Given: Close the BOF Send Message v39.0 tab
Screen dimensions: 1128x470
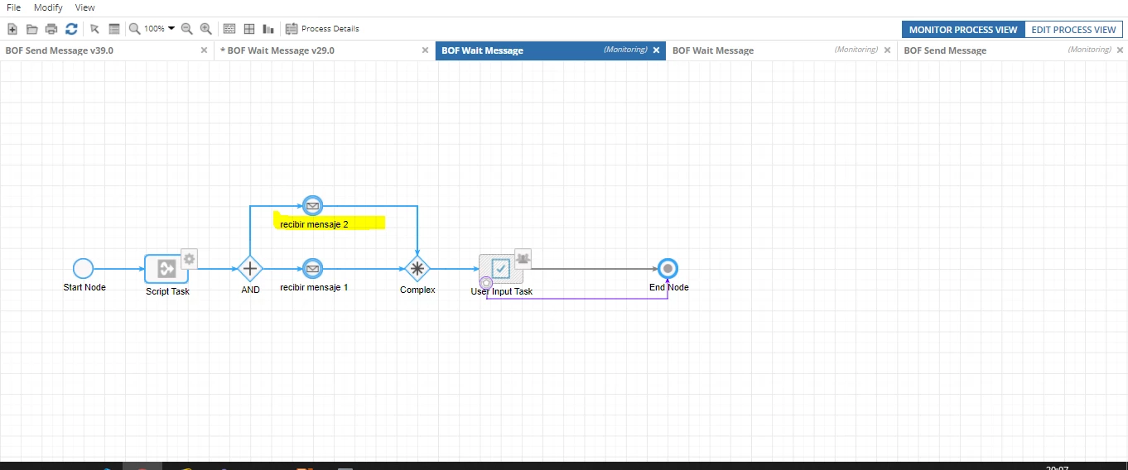Looking at the screenshot, I should tap(205, 50).
